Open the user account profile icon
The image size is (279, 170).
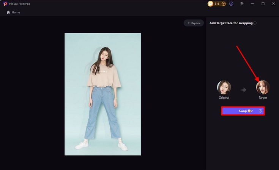pos(231,4)
